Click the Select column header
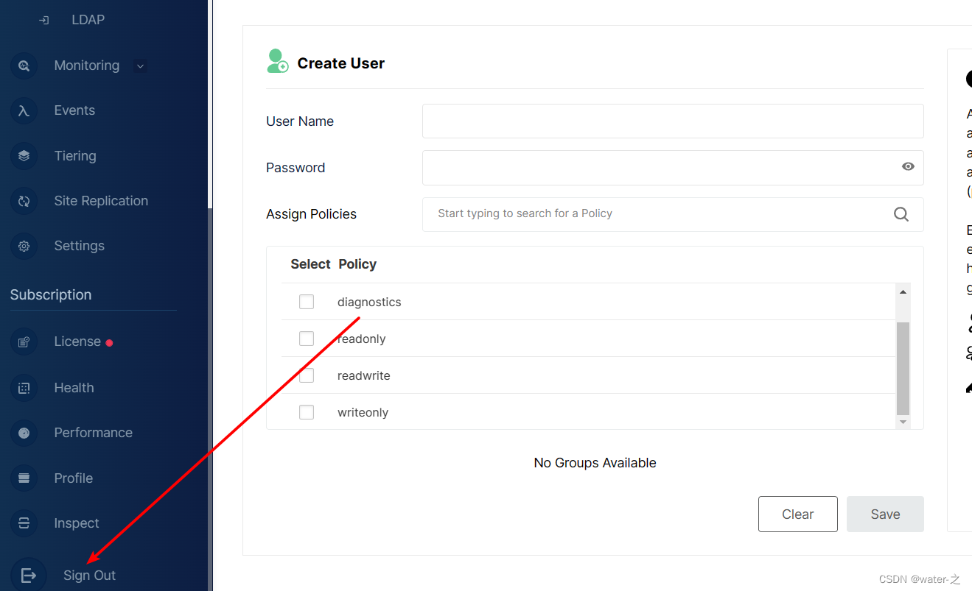 [310, 264]
